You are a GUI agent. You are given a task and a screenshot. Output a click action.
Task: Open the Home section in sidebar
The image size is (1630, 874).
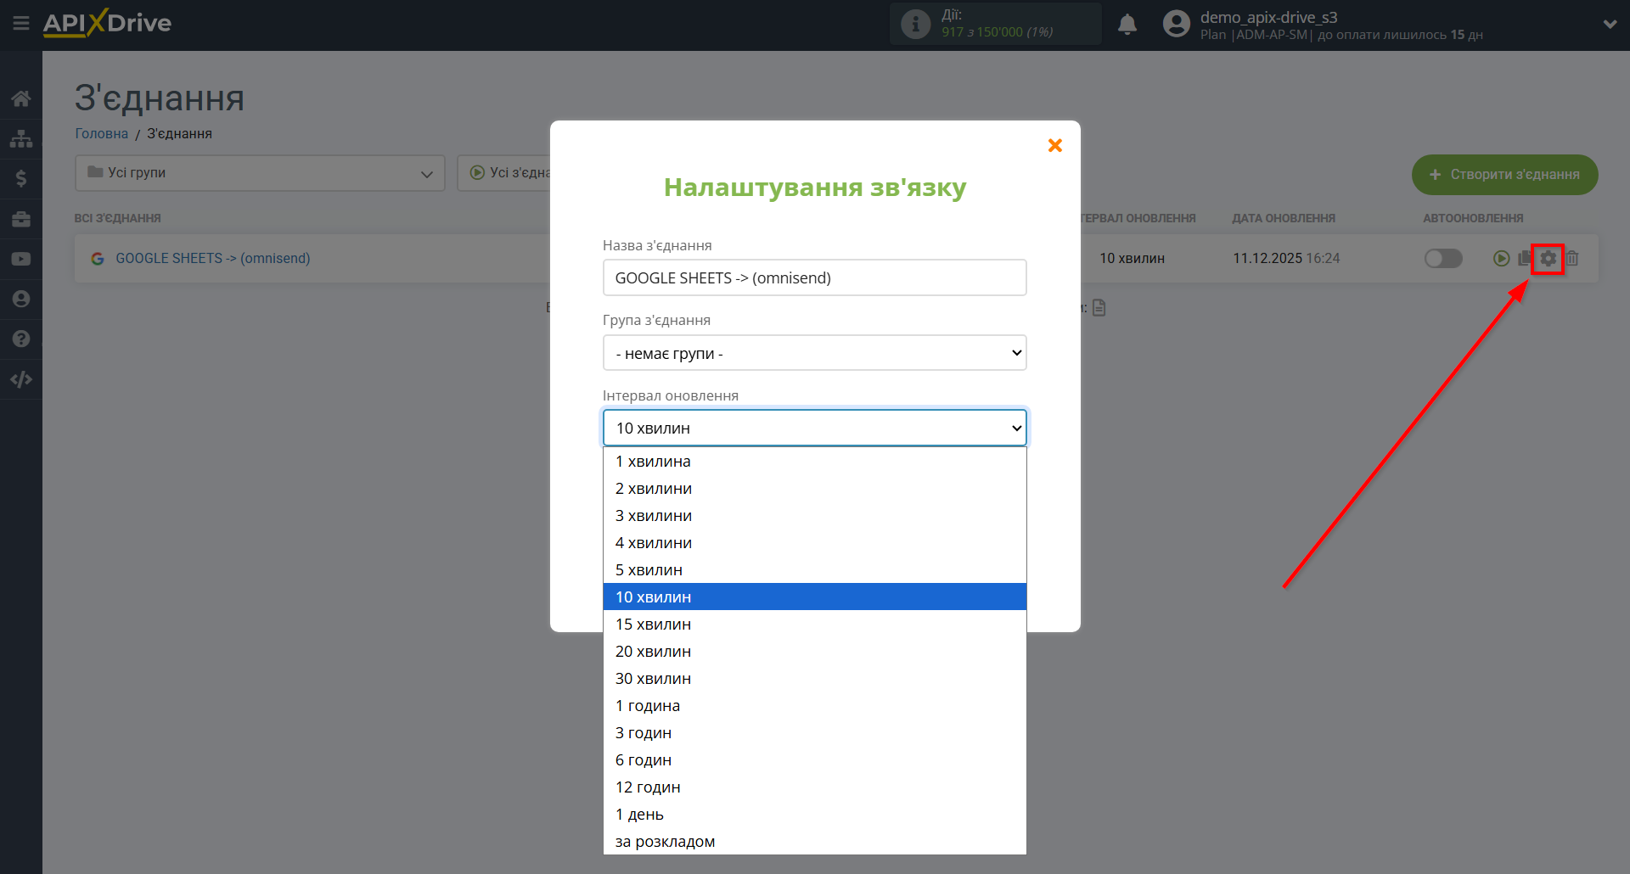click(x=20, y=98)
